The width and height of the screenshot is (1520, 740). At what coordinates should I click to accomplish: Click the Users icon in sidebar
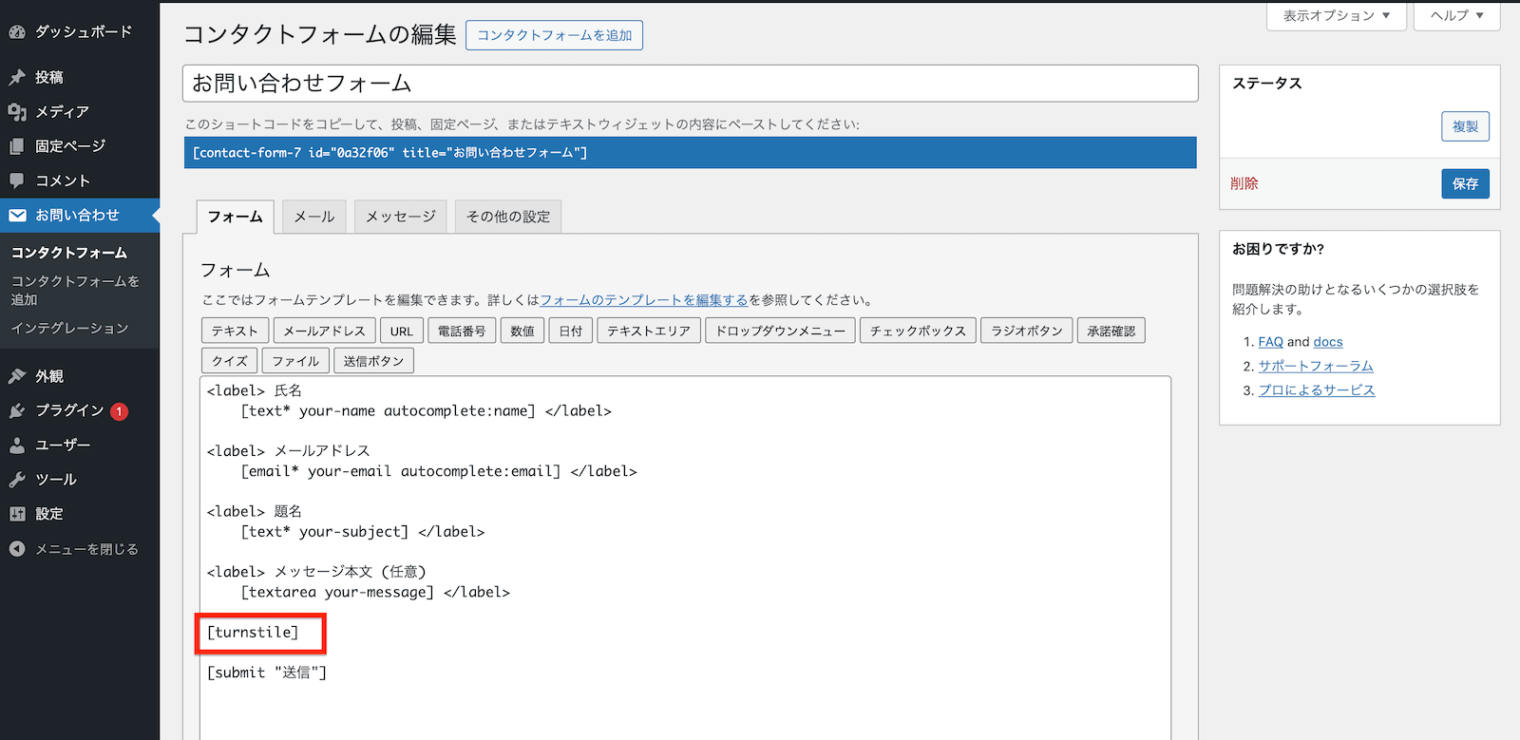tap(17, 445)
